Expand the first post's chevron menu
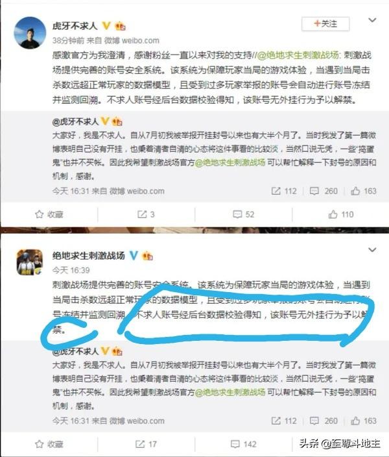389x457 pixels. [372, 20]
